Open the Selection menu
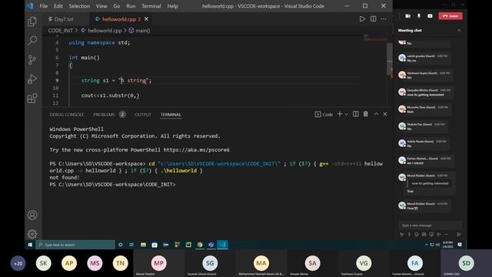 point(79,6)
